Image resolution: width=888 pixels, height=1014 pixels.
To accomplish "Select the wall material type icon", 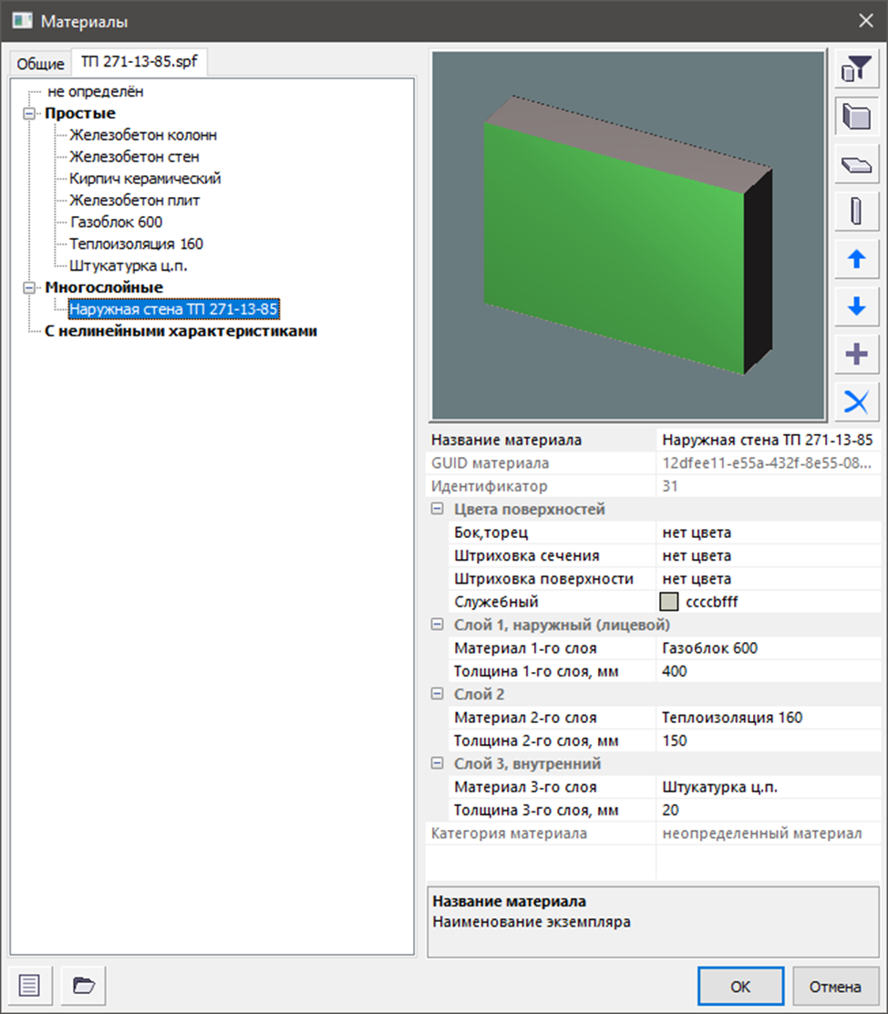I will tap(856, 117).
